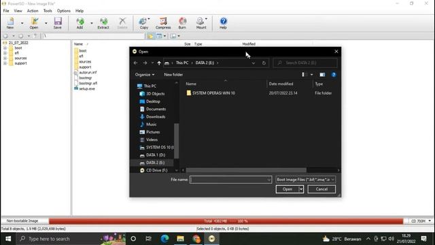
Task: Click the Mount toolbar icon
Action: pos(201,23)
